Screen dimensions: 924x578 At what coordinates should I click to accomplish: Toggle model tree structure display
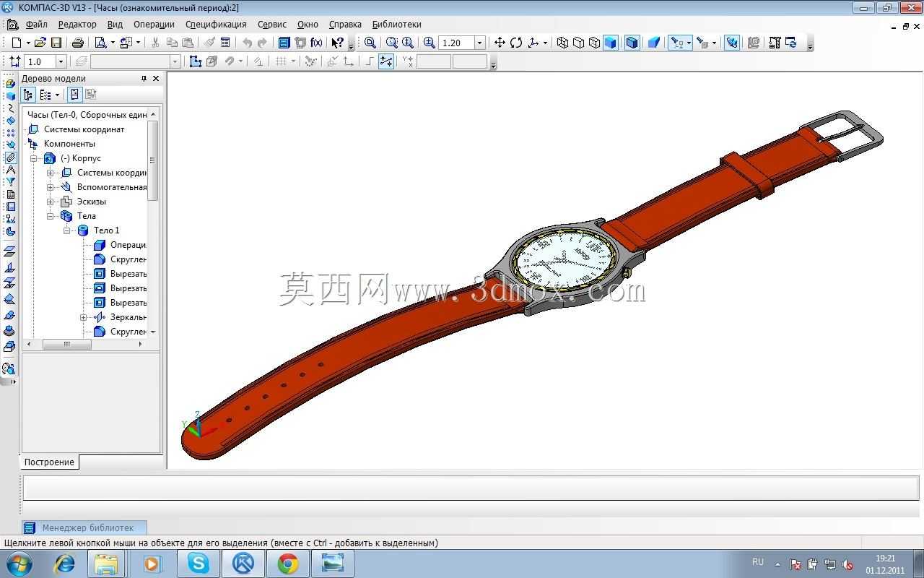pos(28,95)
